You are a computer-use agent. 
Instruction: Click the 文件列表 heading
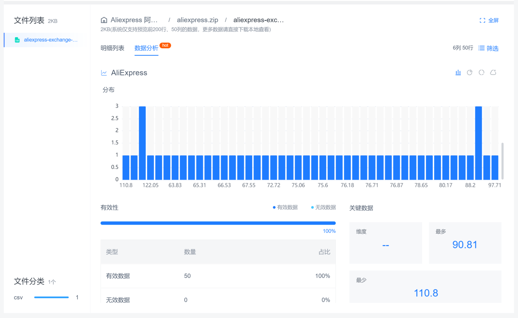coord(29,20)
